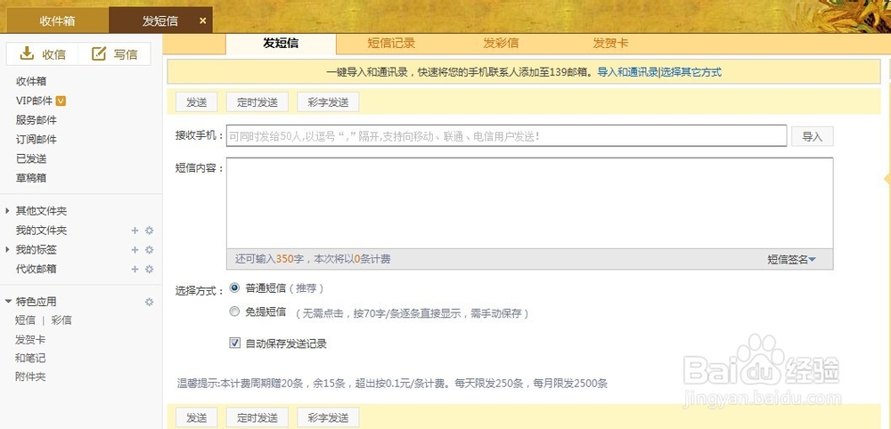Expand the 我的标签 tree arrow
The image size is (891, 429).
pos(7,250)
